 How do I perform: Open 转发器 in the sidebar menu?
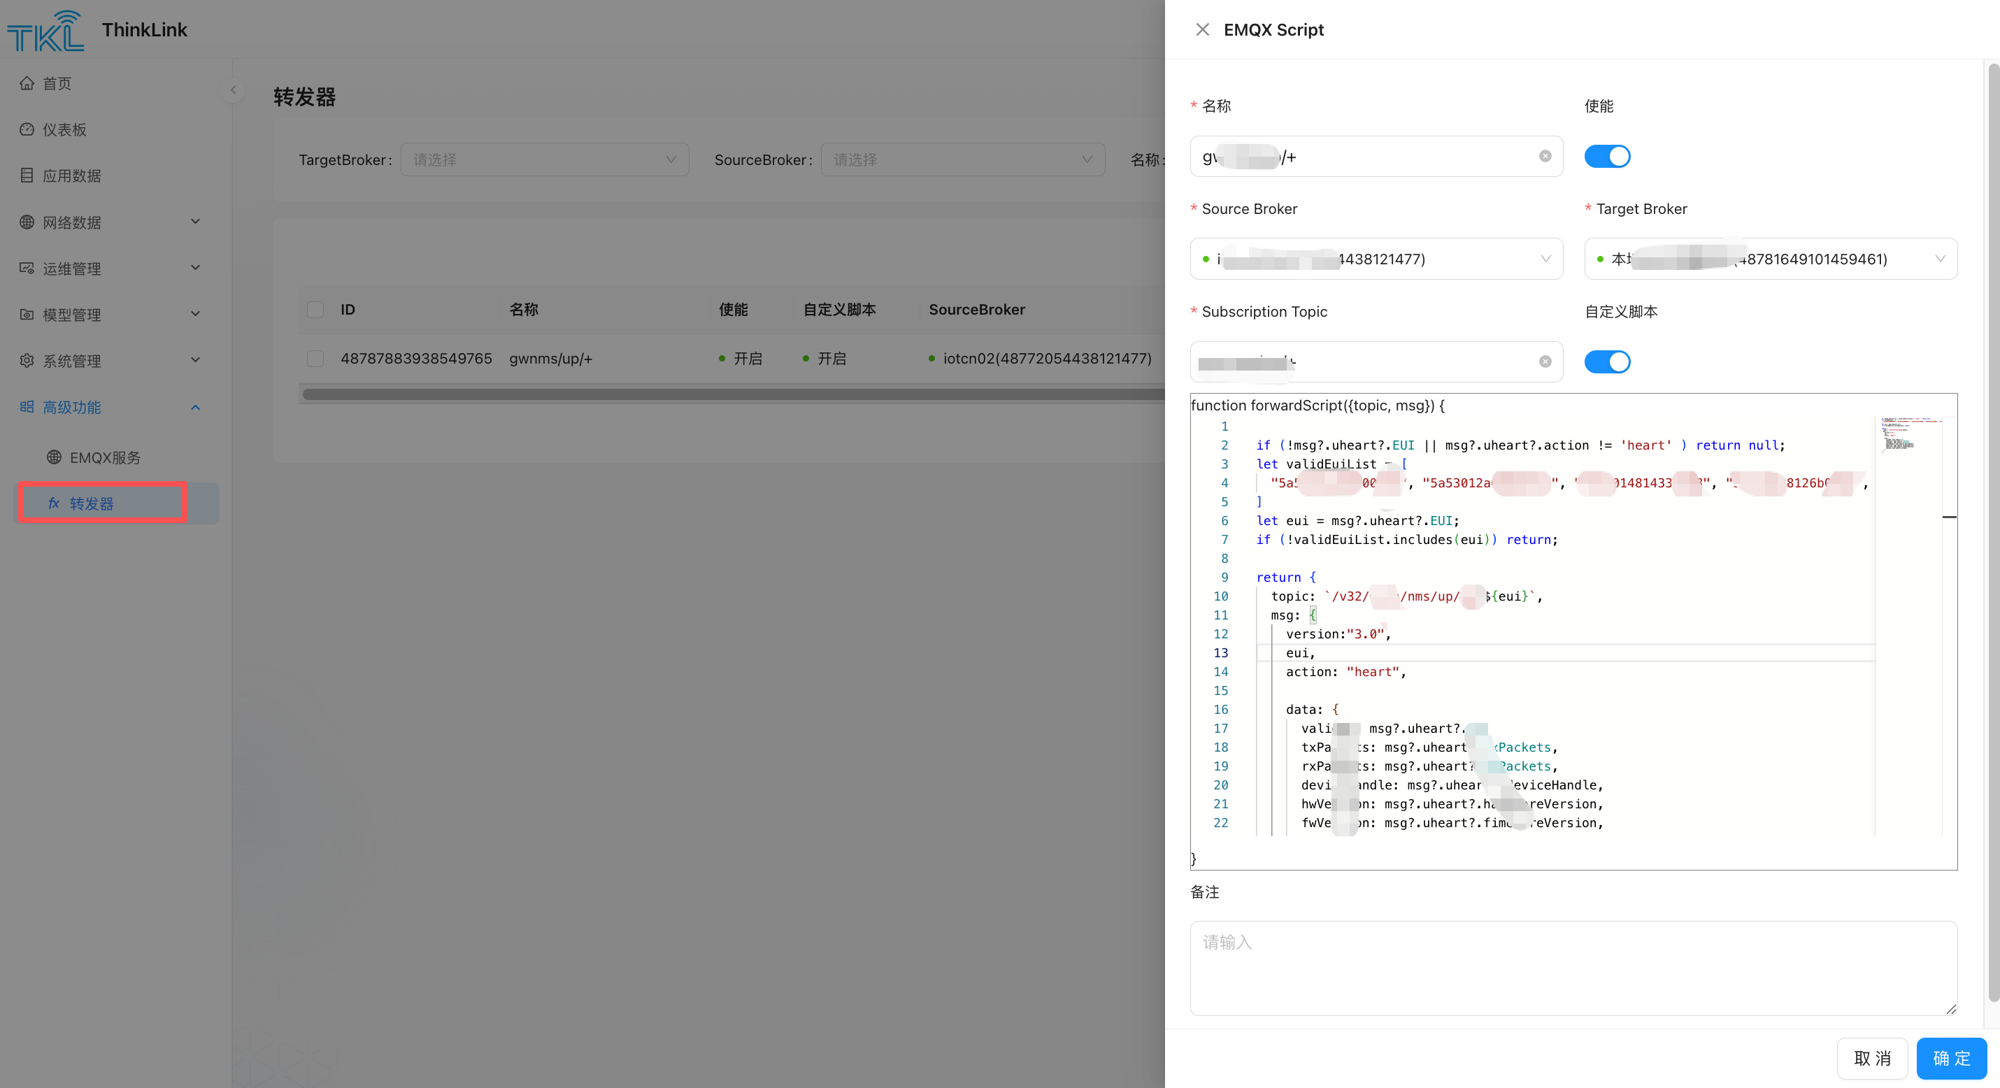tap(92, 503)
